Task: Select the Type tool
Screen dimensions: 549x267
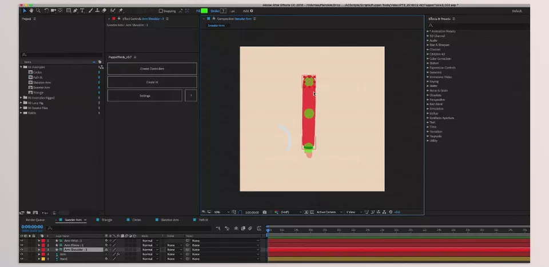Action: (x=82, y=11)
